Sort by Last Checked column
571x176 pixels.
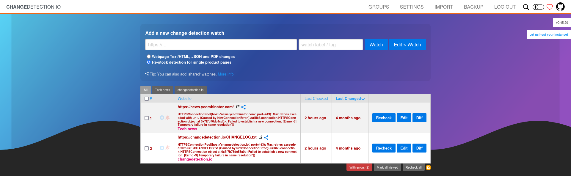(x=316, y=98)
